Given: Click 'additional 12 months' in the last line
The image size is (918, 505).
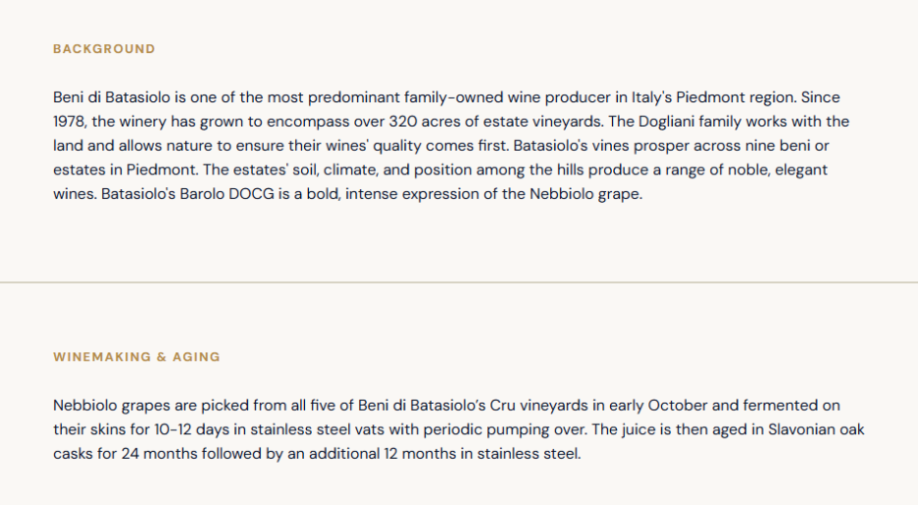Looking at the screenshot, I should [x=382, y=453].
